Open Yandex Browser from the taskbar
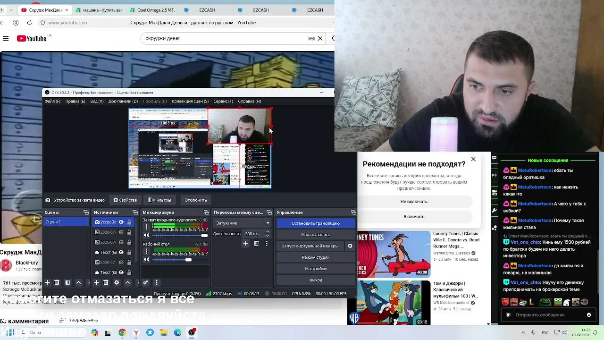Screen dimensions: 604x340 [x=136, y=332]
